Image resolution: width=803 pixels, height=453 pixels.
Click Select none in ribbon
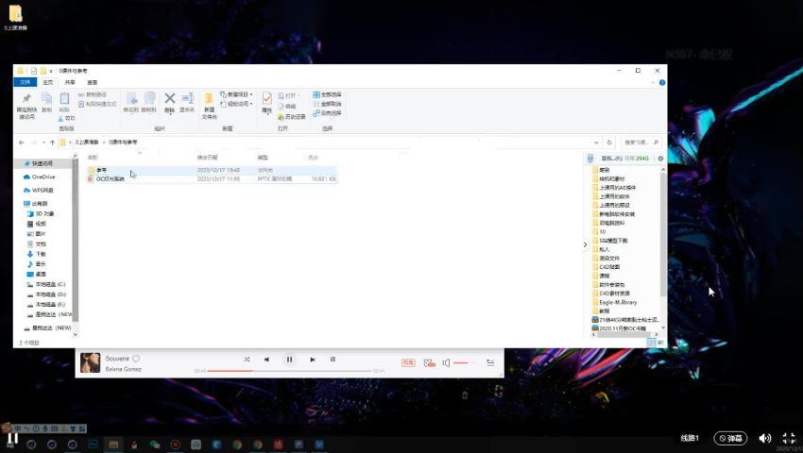(327, 104)
